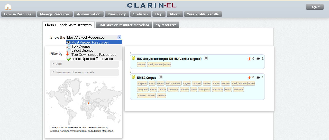Click Latvian language tag

[x=162, y=90]
